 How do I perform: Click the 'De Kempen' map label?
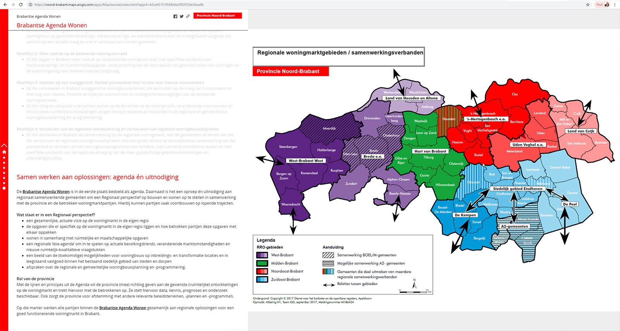pyautogui.click(x=465, y=215)
